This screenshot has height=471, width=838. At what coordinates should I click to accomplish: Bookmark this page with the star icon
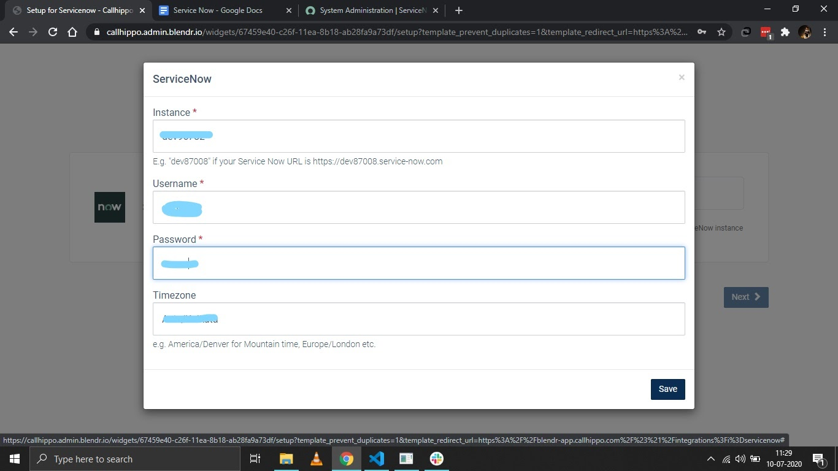tap(721, 33)
